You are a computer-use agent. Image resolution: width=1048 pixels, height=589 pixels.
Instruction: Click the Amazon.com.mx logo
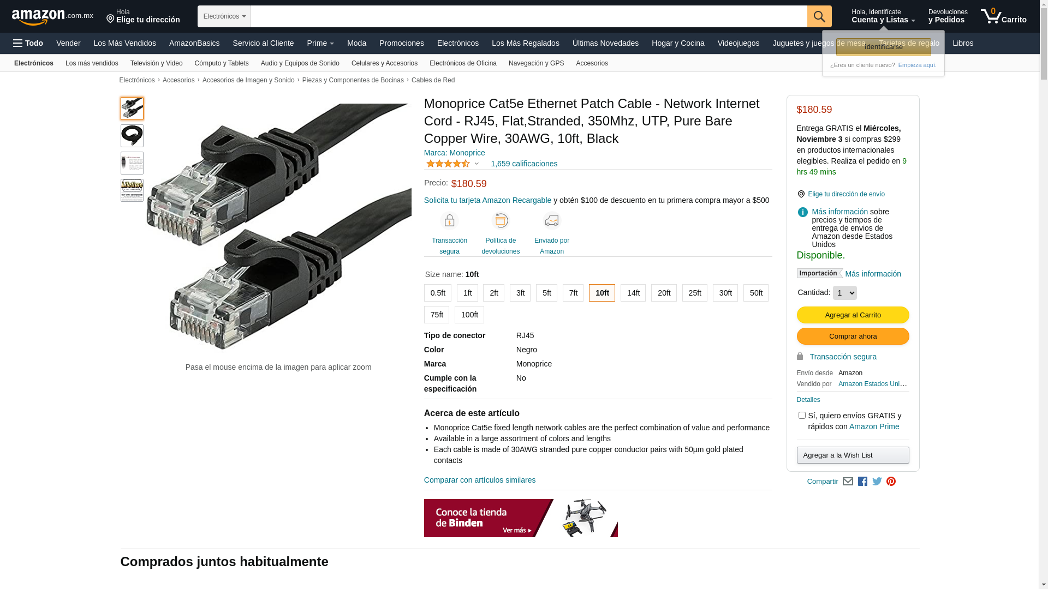tap(52, 17)
